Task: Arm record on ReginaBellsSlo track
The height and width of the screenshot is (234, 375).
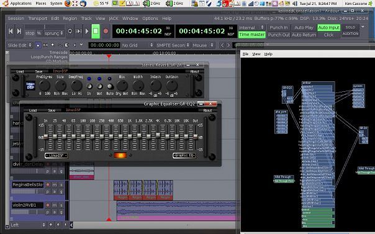Action: (x=48, y=185)
